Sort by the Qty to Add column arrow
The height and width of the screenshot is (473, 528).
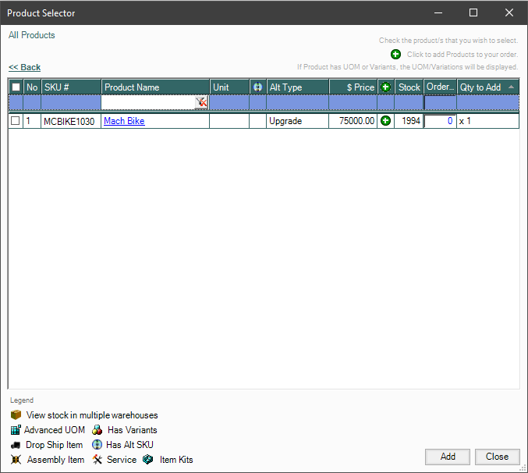[x=511, y=87]
